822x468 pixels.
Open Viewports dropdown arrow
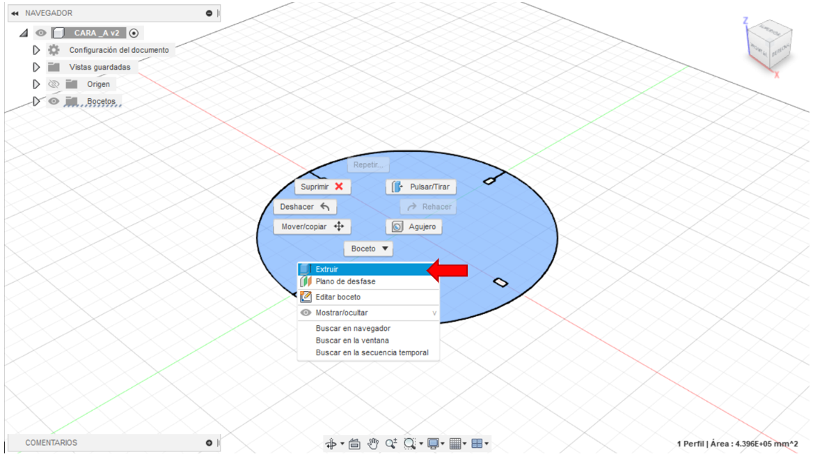tap(487, 444)
